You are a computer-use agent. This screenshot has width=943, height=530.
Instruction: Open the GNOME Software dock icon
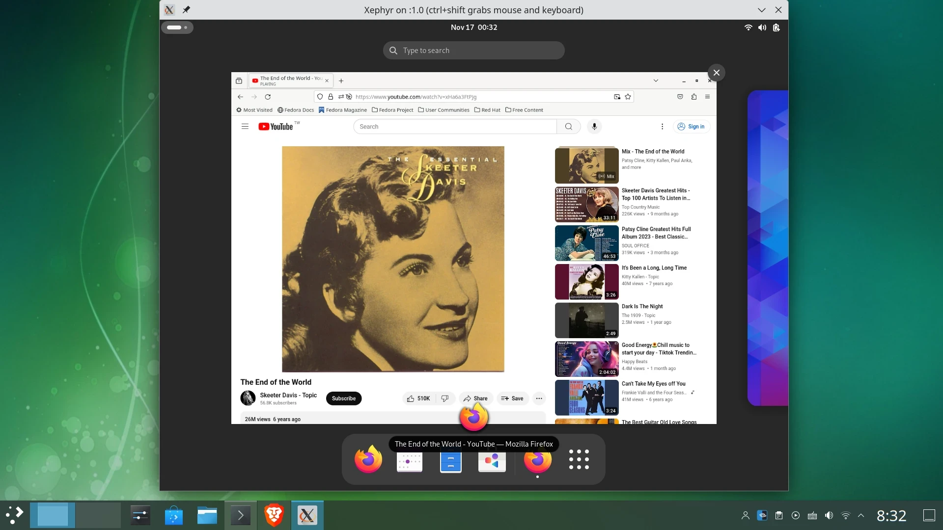point(492,461)
